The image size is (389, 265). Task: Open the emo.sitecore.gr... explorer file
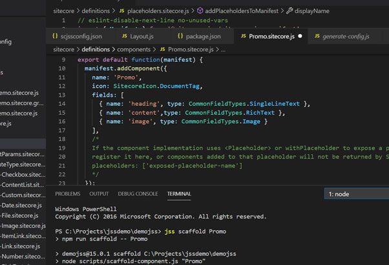point(22,103)
